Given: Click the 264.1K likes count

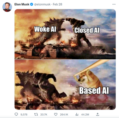Looking at the screenshot, I should pos(64,114).
